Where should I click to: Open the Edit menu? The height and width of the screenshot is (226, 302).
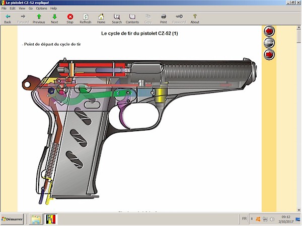13,8
